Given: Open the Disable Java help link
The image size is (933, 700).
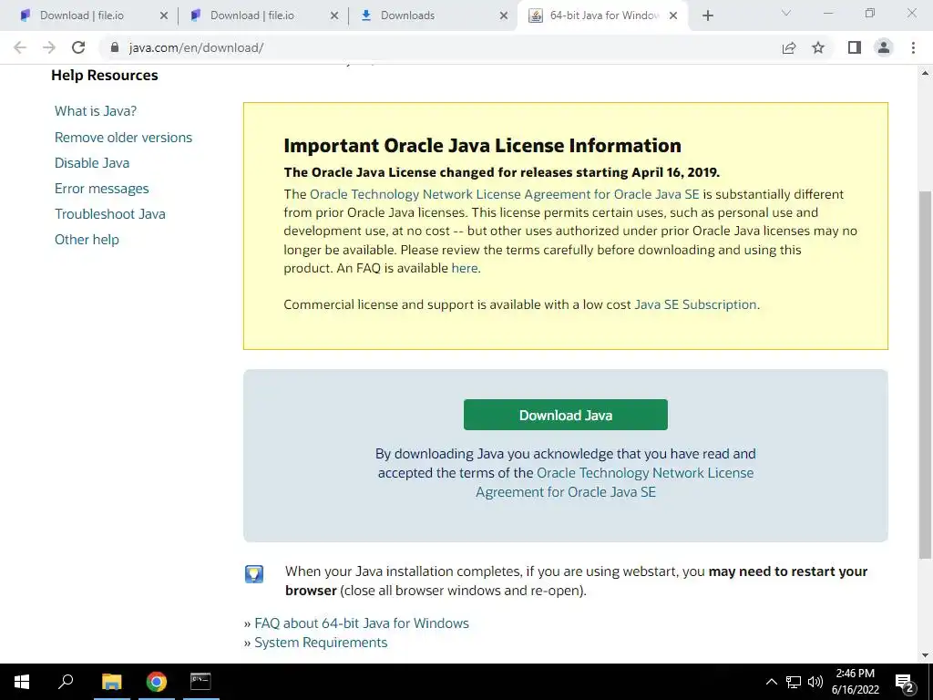Looking at the screenshot, I should pyautogui.click(x=92, y=163).
